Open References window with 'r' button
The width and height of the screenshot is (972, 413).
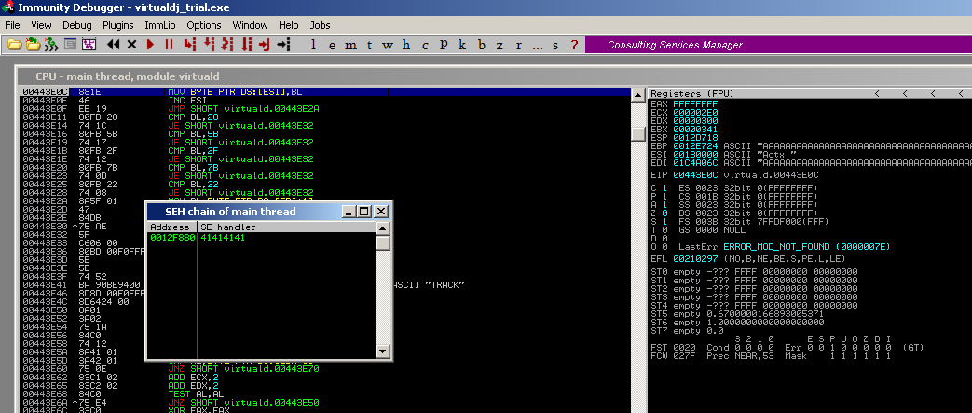click(518, 45)
